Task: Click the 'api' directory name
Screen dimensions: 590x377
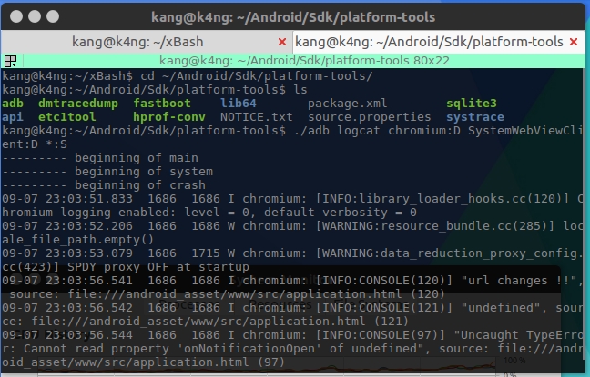Action: coord(13,117)
